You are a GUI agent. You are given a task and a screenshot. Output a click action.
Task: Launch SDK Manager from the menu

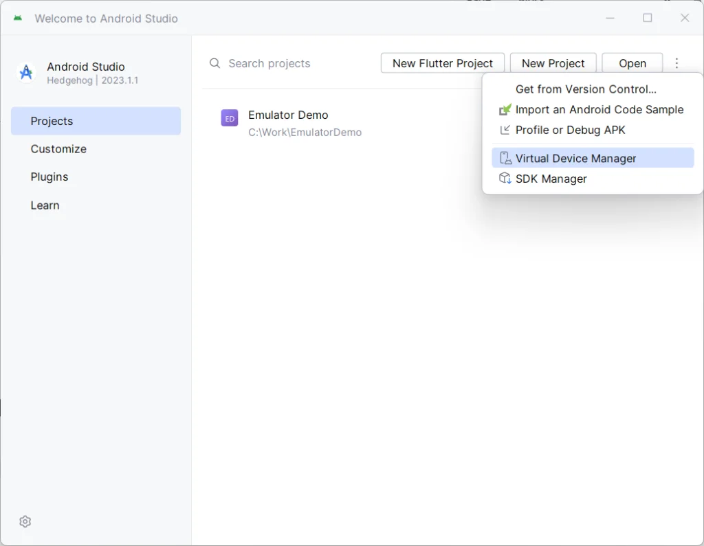tap(593, 179)
